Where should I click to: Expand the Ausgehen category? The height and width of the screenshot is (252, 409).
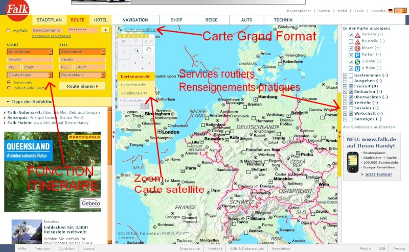pos(345,81)
